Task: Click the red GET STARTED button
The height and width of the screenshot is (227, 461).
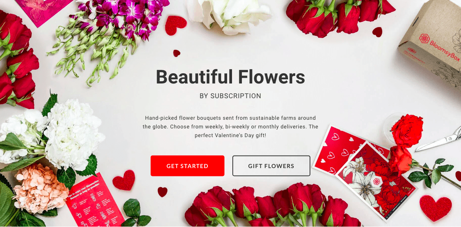Action: coord(187,166)
